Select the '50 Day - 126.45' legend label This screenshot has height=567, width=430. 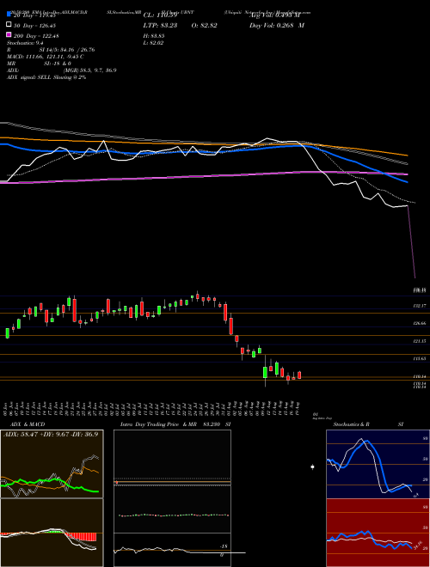coord(34,26)
